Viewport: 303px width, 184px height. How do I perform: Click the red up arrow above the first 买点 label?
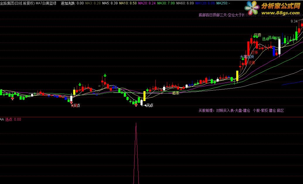click(71, 103)
